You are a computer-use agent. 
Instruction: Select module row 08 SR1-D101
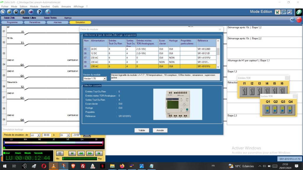point(150,62)
